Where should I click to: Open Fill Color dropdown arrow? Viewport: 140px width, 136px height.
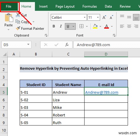tap(100, 26)
